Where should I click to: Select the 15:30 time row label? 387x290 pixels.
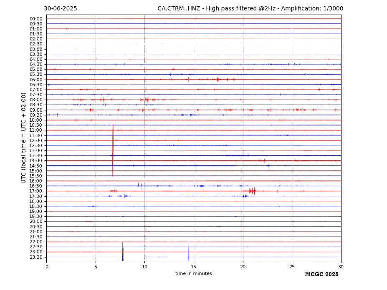point(36,176)
